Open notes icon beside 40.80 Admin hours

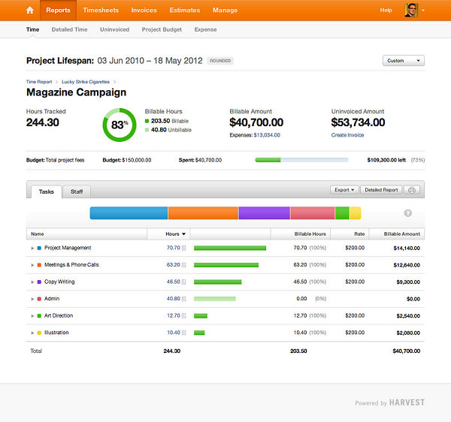[x=184, y=299]
